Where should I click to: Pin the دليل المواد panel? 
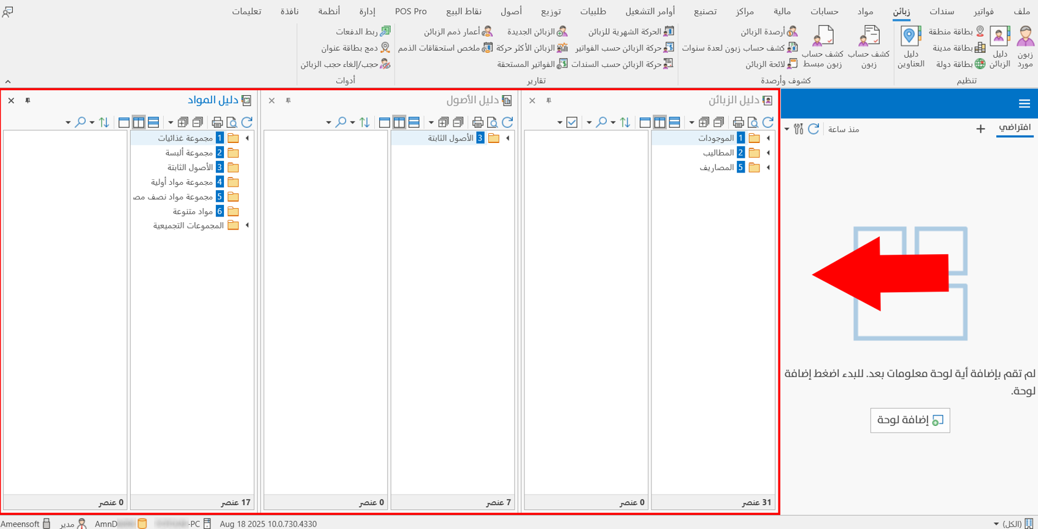pos(28,100)
